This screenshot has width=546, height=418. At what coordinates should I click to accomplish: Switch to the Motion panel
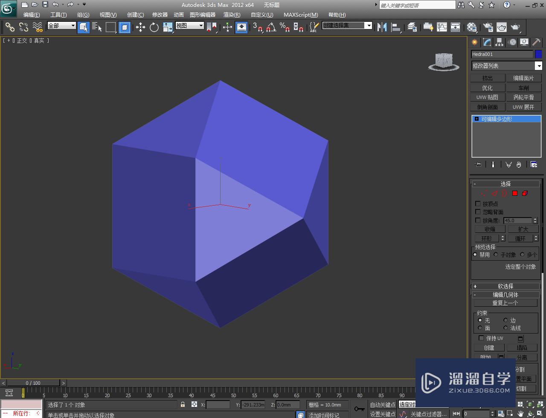(x=512, y=42)
